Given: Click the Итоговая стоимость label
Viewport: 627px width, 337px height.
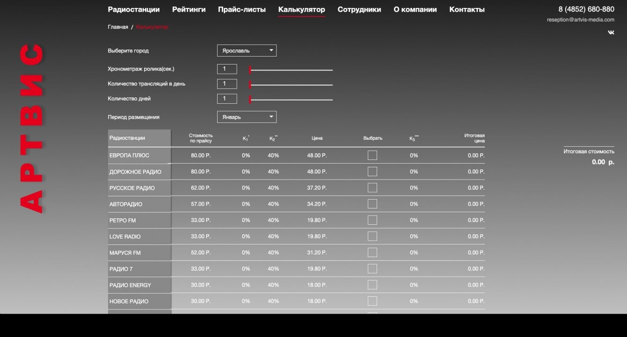Looking at the screenshot, I should pos(589,151).
